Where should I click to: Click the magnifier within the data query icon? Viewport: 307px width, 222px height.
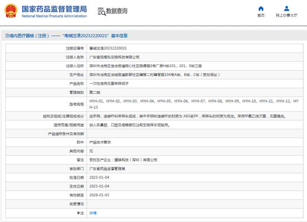[x=103, y=13]
